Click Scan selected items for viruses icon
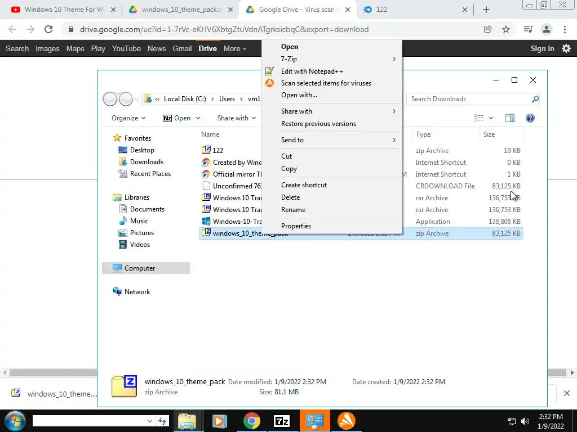Screen dimensions: 577x432 pos(270,83)
